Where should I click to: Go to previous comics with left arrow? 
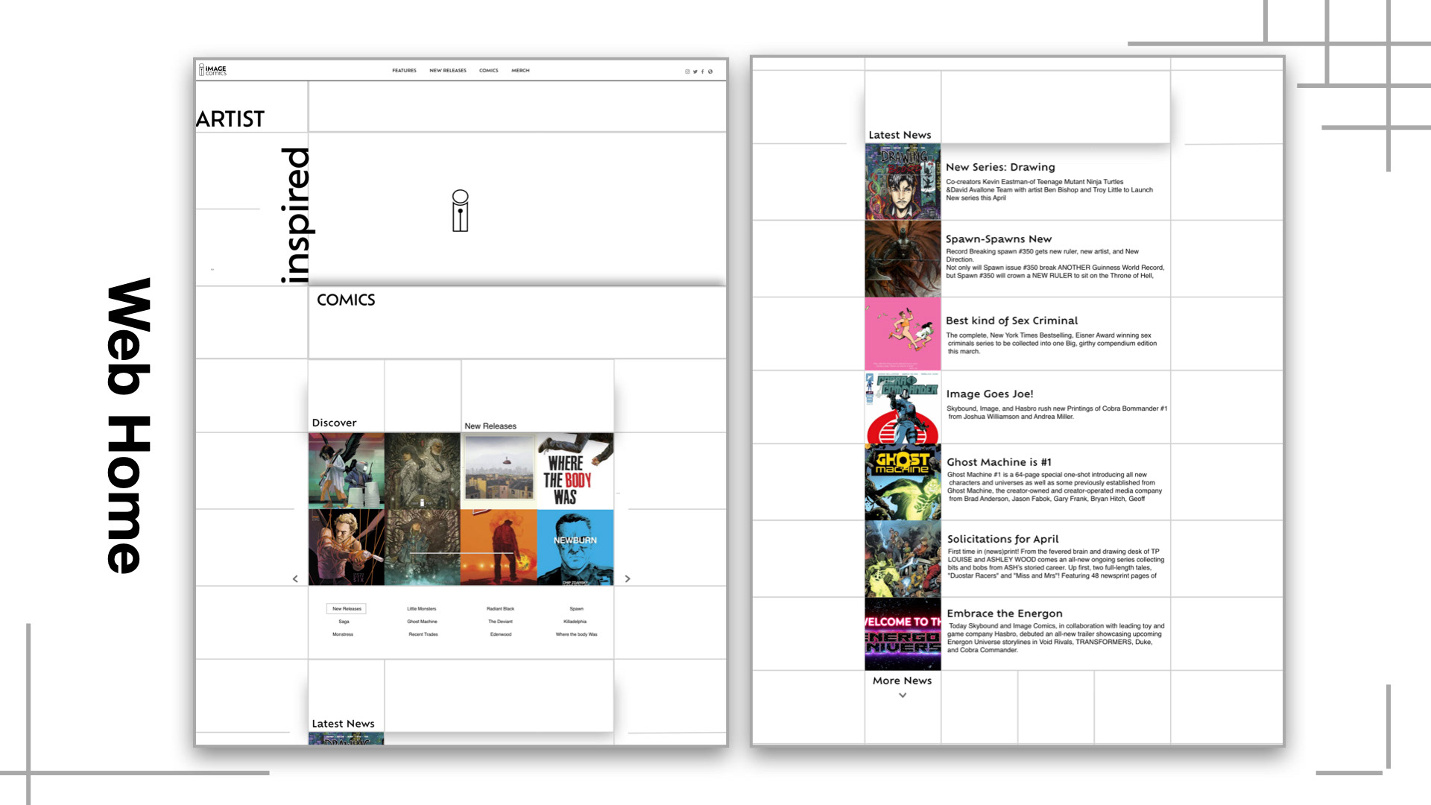[295, 578]
